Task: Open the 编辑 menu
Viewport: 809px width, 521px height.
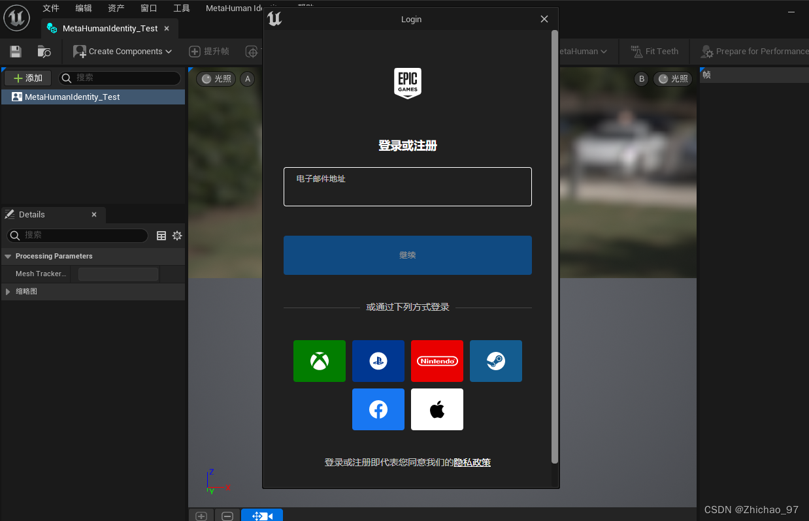Action: tap(84, 8)
